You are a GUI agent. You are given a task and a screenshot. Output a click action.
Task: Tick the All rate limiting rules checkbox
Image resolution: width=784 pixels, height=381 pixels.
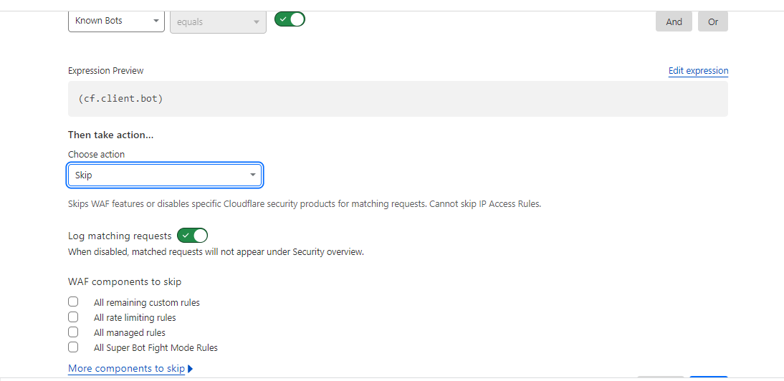[x=74, y=317]
